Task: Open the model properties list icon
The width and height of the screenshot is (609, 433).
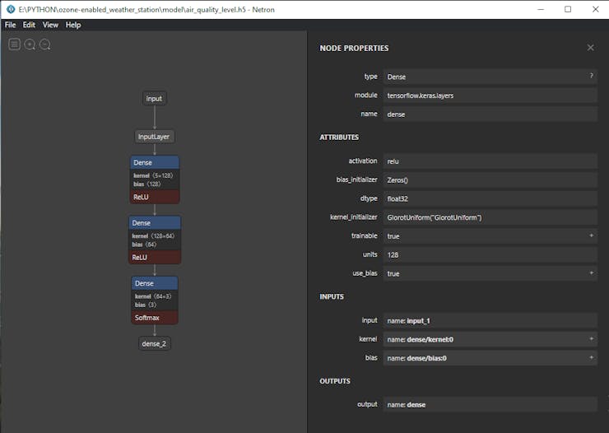Action: pyautogui.click(x=14, y=44)
